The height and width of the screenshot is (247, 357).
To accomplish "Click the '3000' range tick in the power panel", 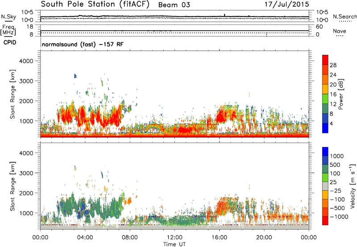I will tap(26, 81).
